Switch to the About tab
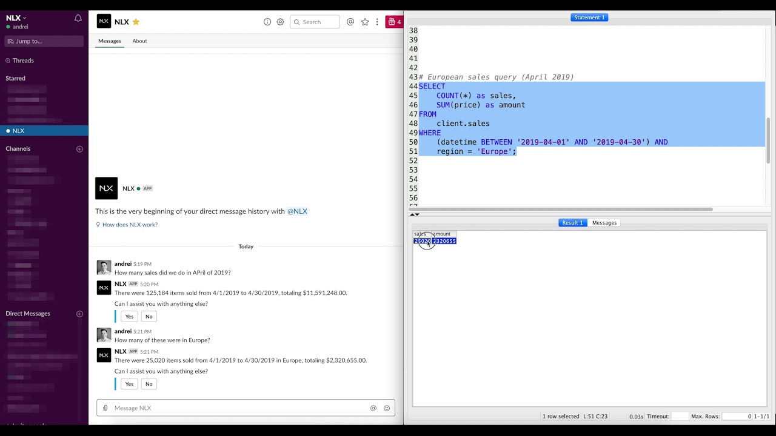Viewport: 776px width, 436px height. pos(139,41)
